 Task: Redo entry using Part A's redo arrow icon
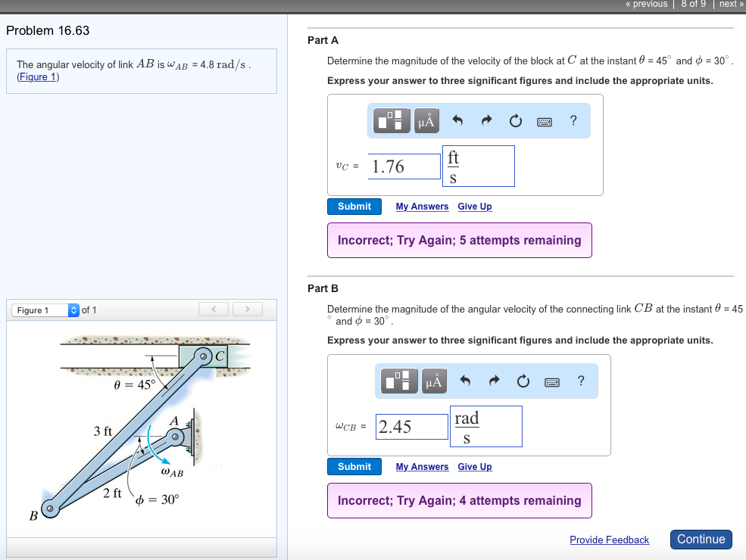click(488, 120)
